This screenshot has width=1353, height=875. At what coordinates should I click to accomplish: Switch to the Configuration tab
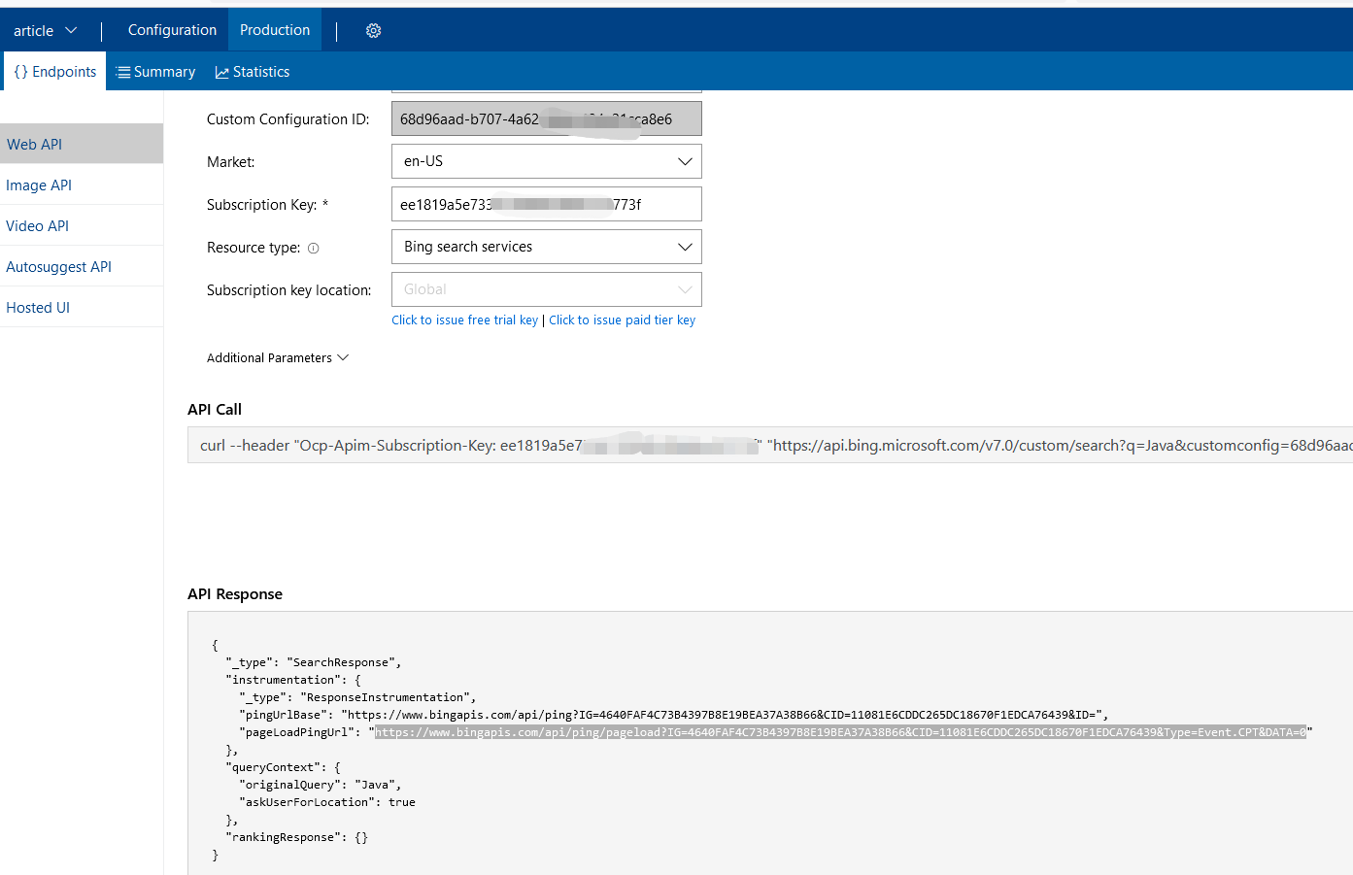point(172,30)
